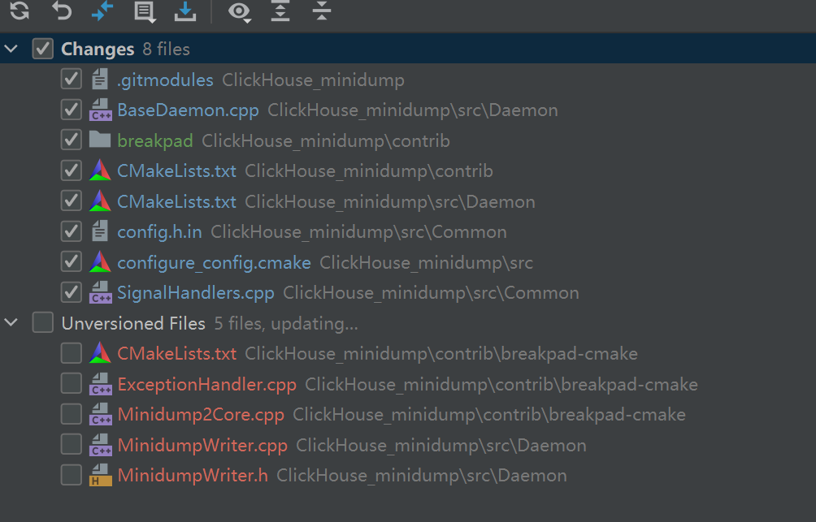
Task: Collapse the Changes group chevron
Action: point(11,49)
